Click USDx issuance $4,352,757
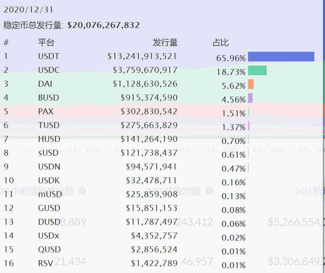This screenshot has width=325, height=273. pos(154,236)
